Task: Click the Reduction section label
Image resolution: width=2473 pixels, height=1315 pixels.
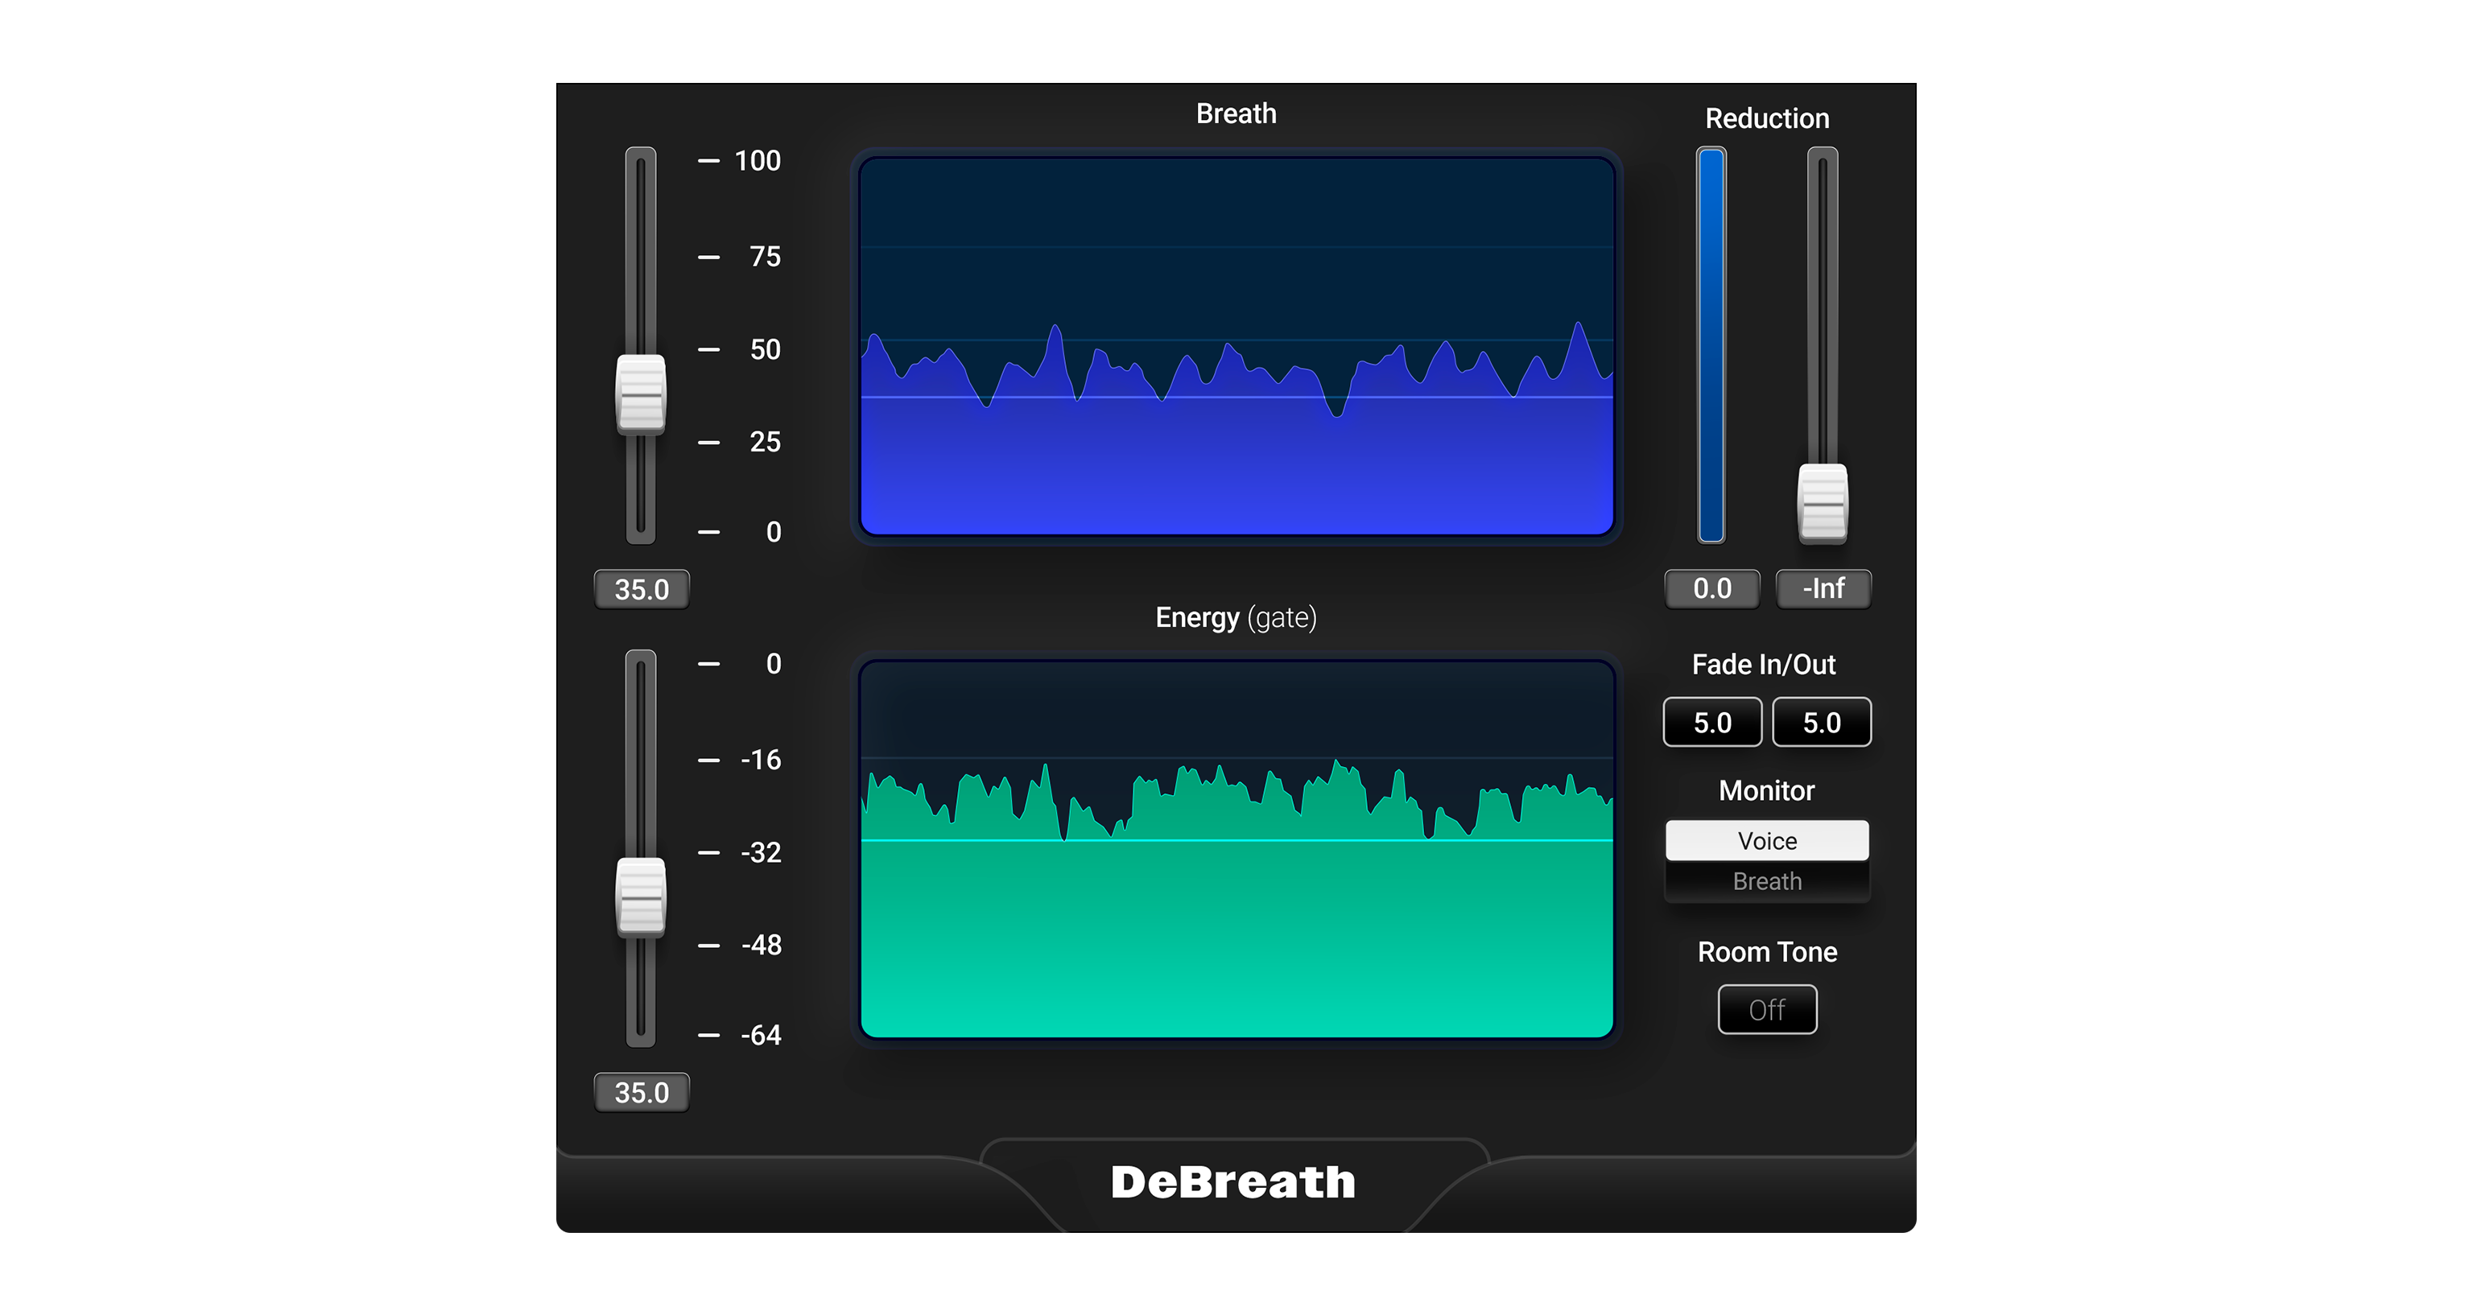Action: (1767, 118)
